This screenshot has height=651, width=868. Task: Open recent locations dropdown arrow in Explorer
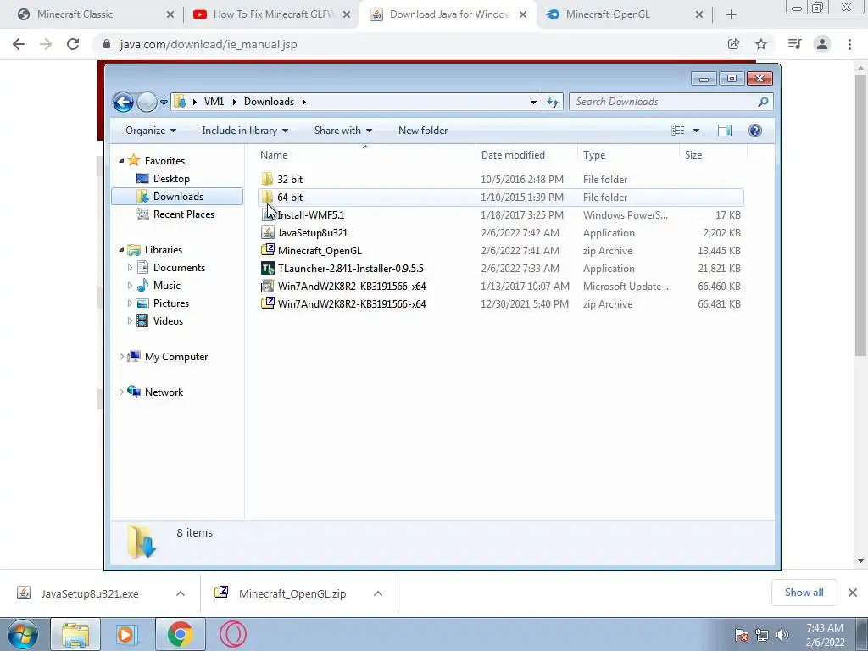164,103
